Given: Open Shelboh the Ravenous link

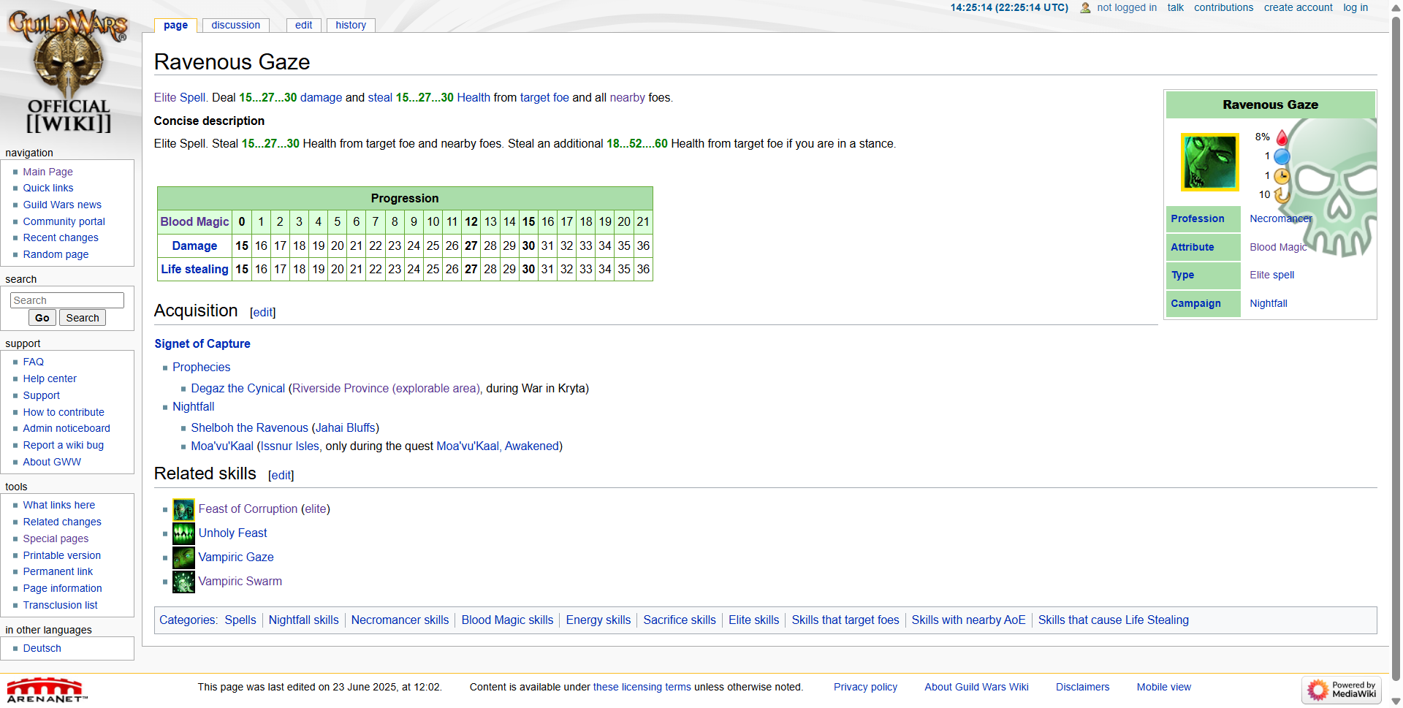Looking at the screenshot, I should click(x=250, y=428).
